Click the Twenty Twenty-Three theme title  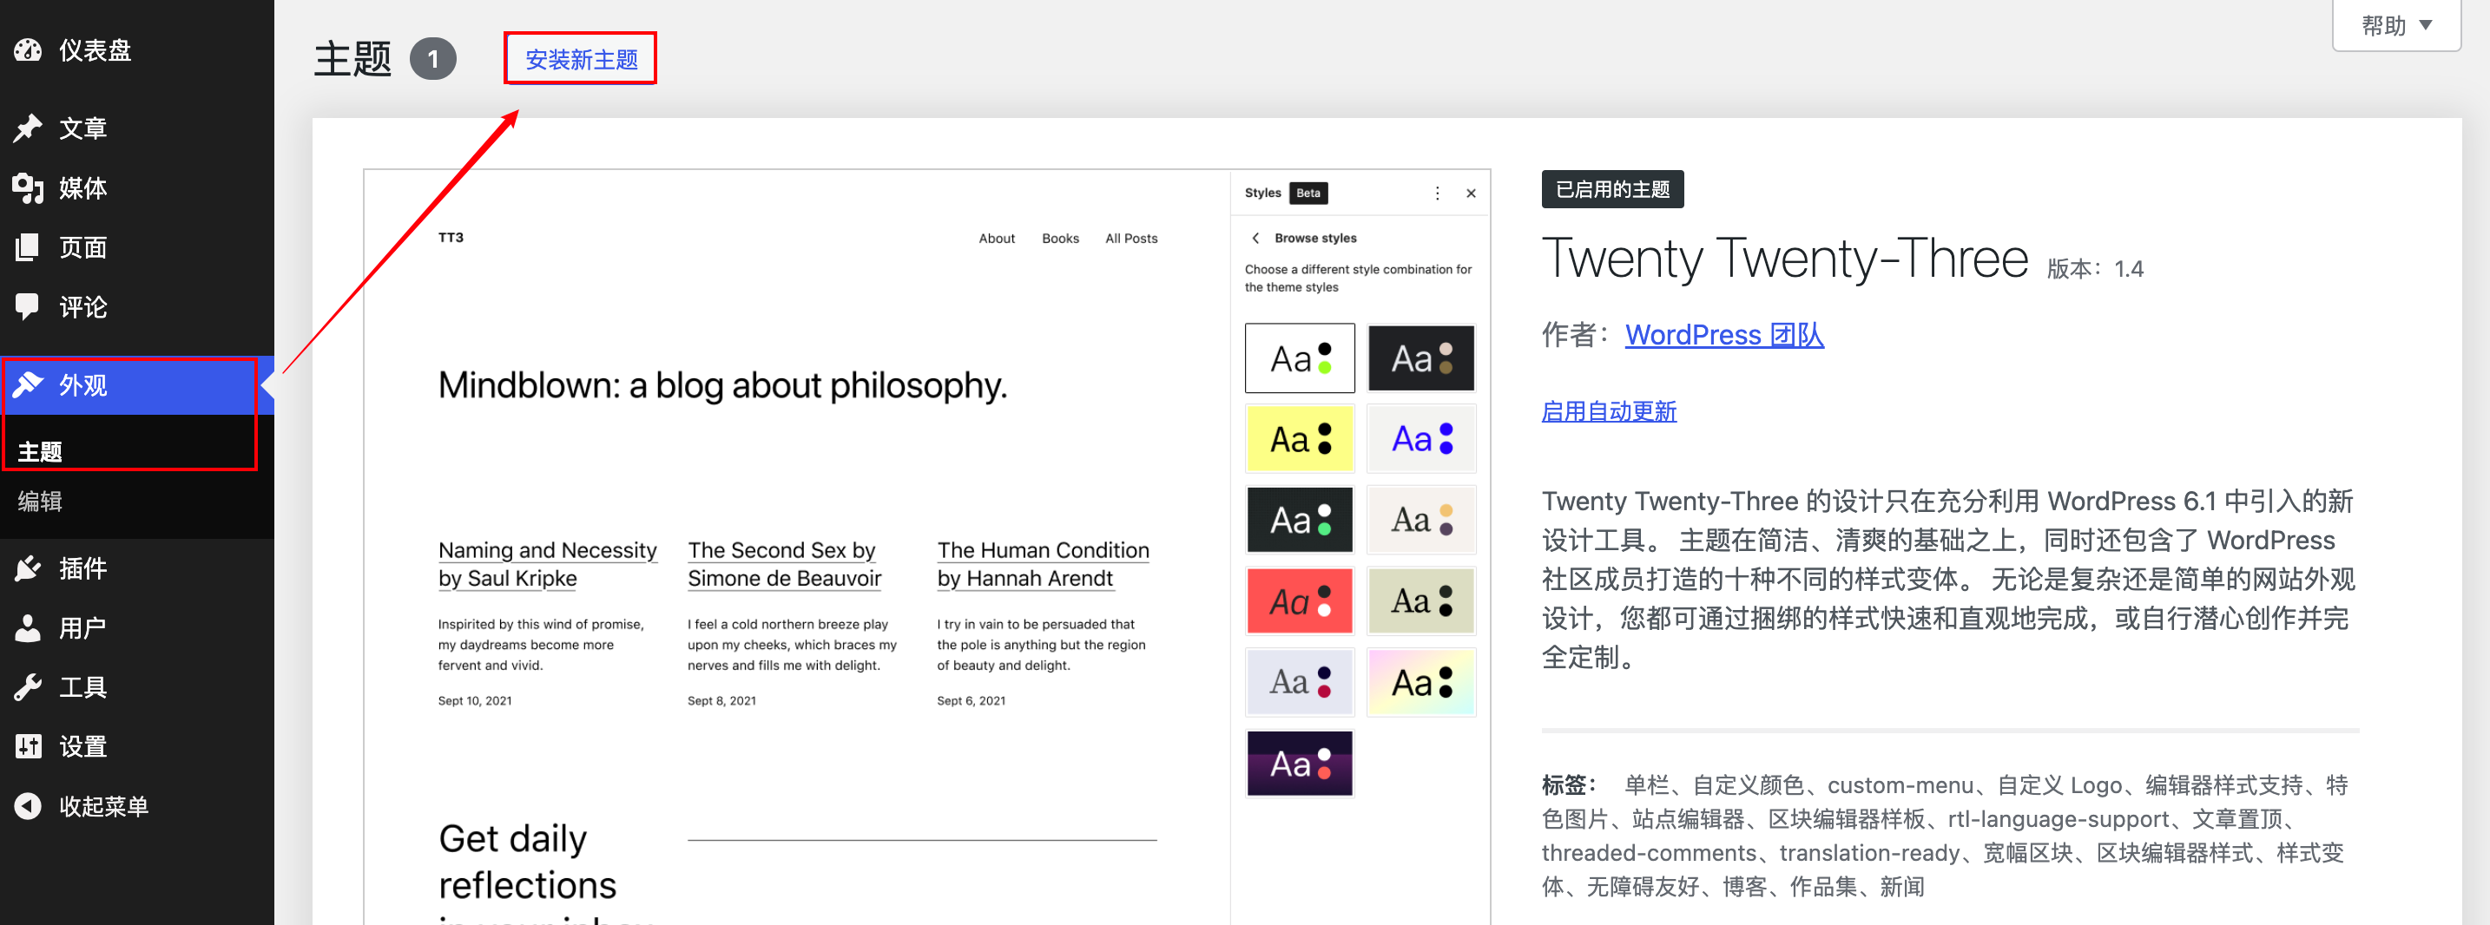[x=1784, y=259]
